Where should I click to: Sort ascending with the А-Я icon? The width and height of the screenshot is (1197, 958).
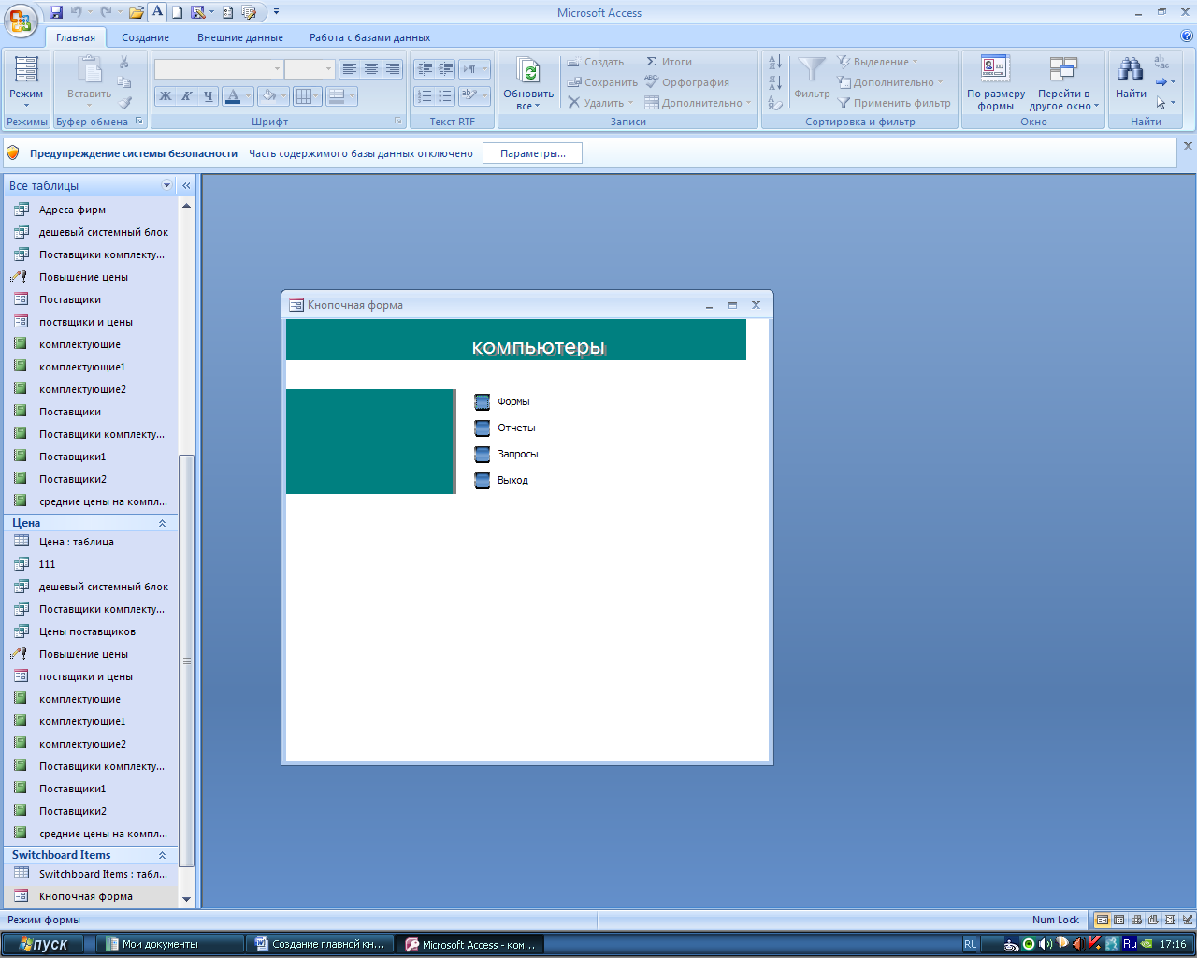(775, 62)
